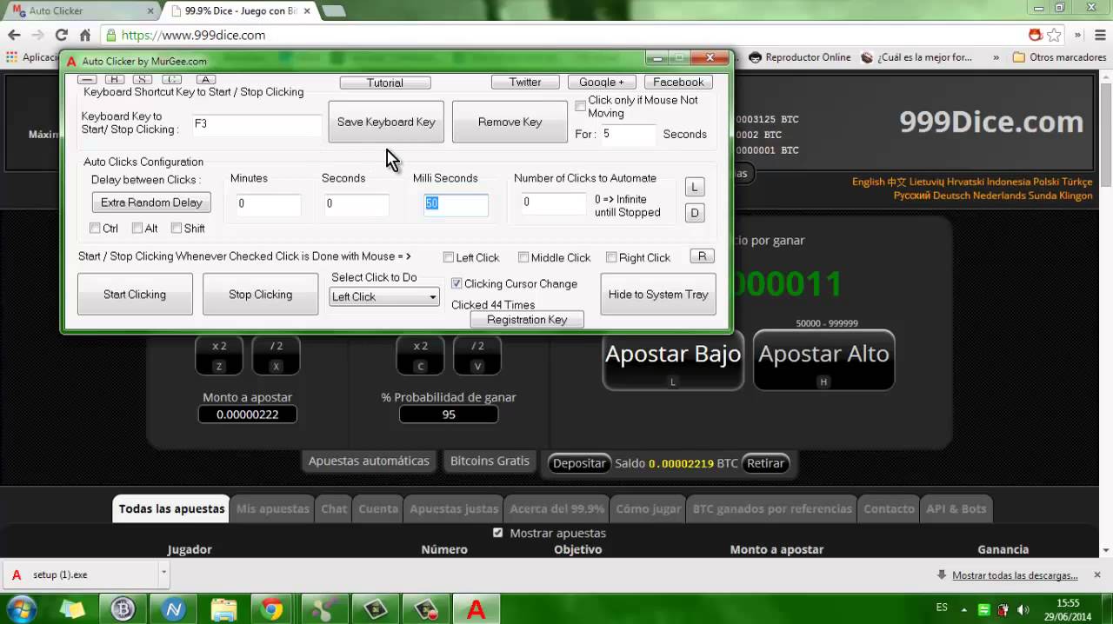
Task: Dismiss the downloads bar
Action: click(1097, 574)
